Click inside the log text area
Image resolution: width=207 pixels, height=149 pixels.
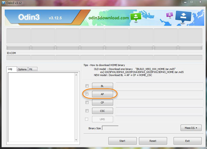click(41, 107)
